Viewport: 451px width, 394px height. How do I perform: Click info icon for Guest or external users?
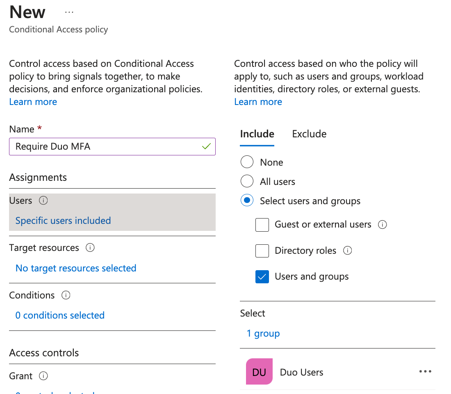pos(383,225)
